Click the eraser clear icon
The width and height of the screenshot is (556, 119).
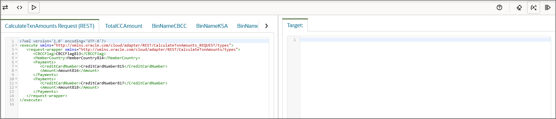pyautogui.click(x=519, y=7)
